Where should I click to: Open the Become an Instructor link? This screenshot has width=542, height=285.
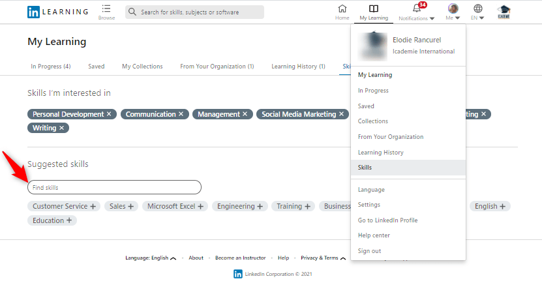240,258
